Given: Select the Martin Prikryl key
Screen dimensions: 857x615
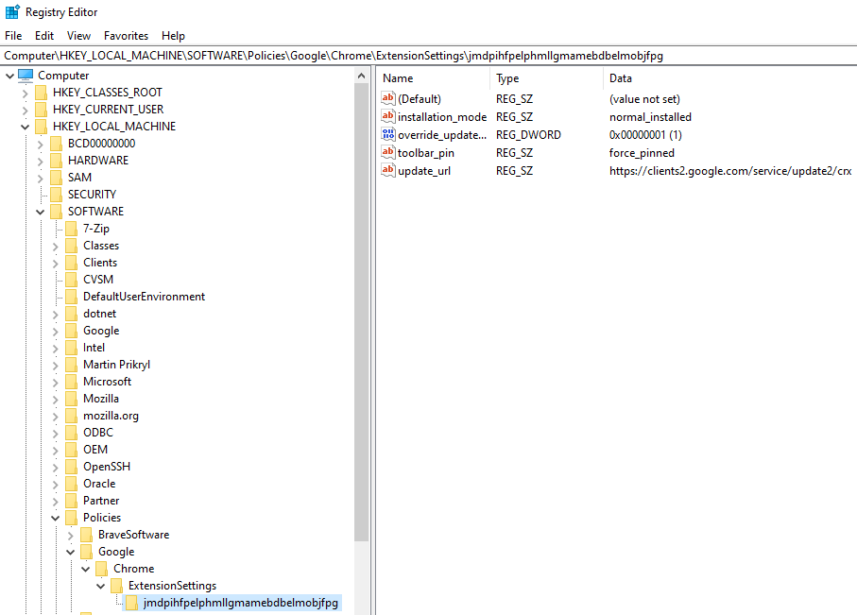Looking at the screenshot, I should point(116,365).
